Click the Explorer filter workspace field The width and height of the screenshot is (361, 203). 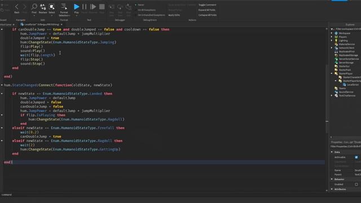tap(347, 29)
